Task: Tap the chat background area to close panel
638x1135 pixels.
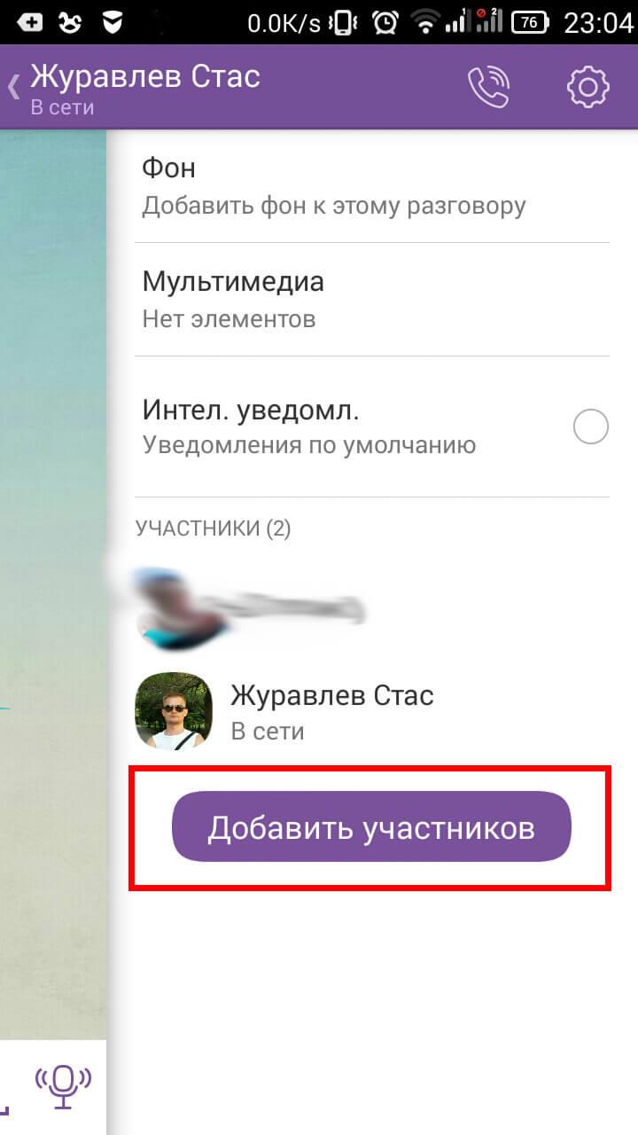Action: 53,576
